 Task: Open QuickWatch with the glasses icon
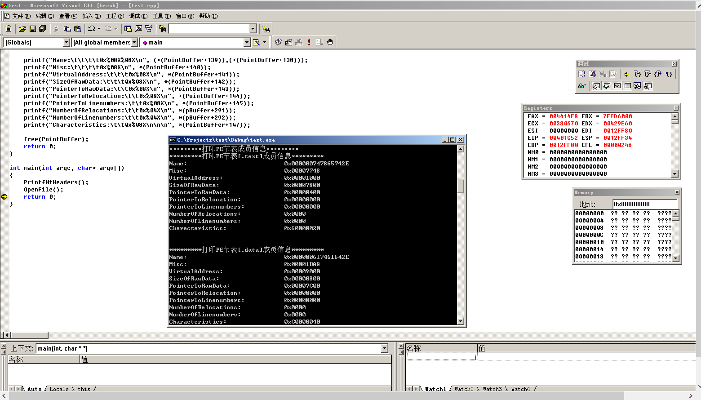582,86
